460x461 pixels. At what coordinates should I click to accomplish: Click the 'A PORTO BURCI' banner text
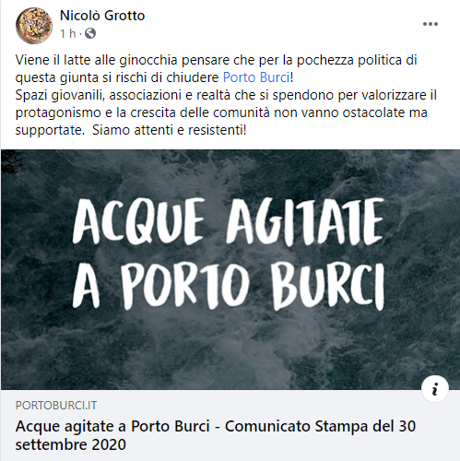tap(229, 286)
